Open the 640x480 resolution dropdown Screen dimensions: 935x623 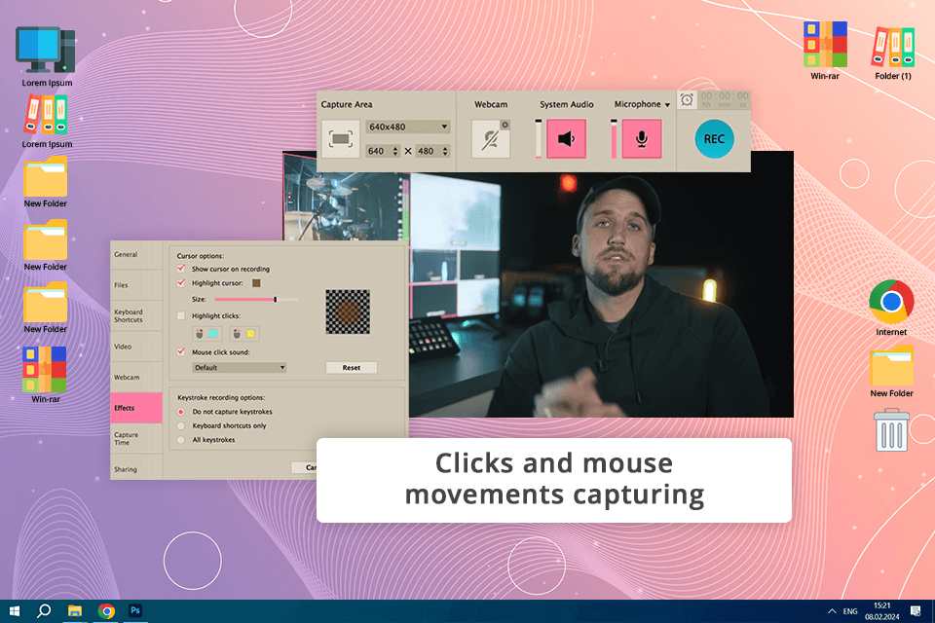click(x=407, y=127)
